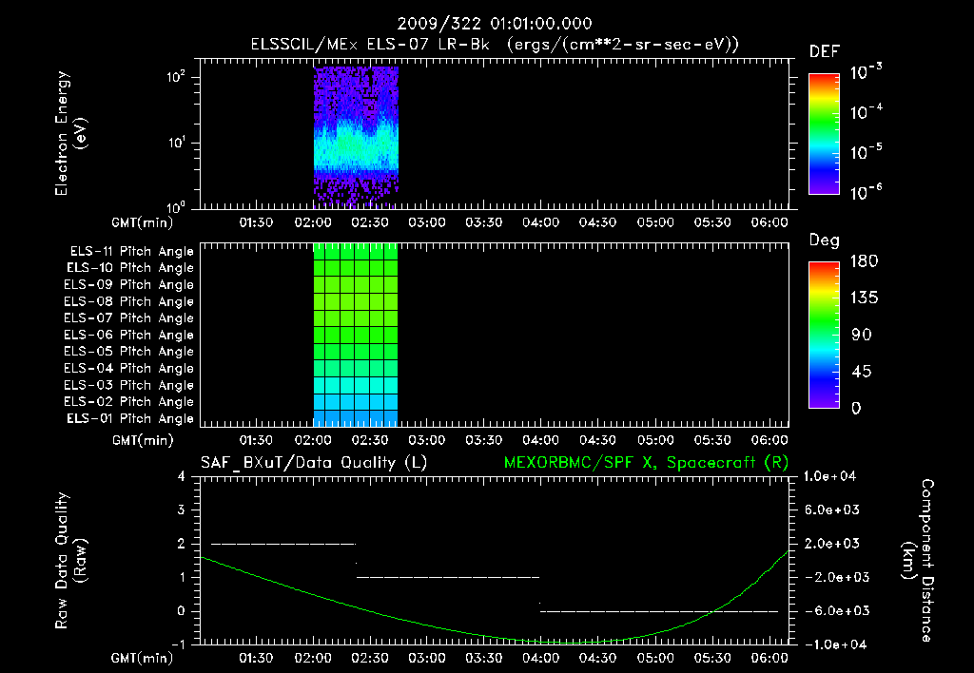Screen dimensions: 974x673
Task: Click 'GMT(min)' label under the data quality panel
Action: pos(143,659)
